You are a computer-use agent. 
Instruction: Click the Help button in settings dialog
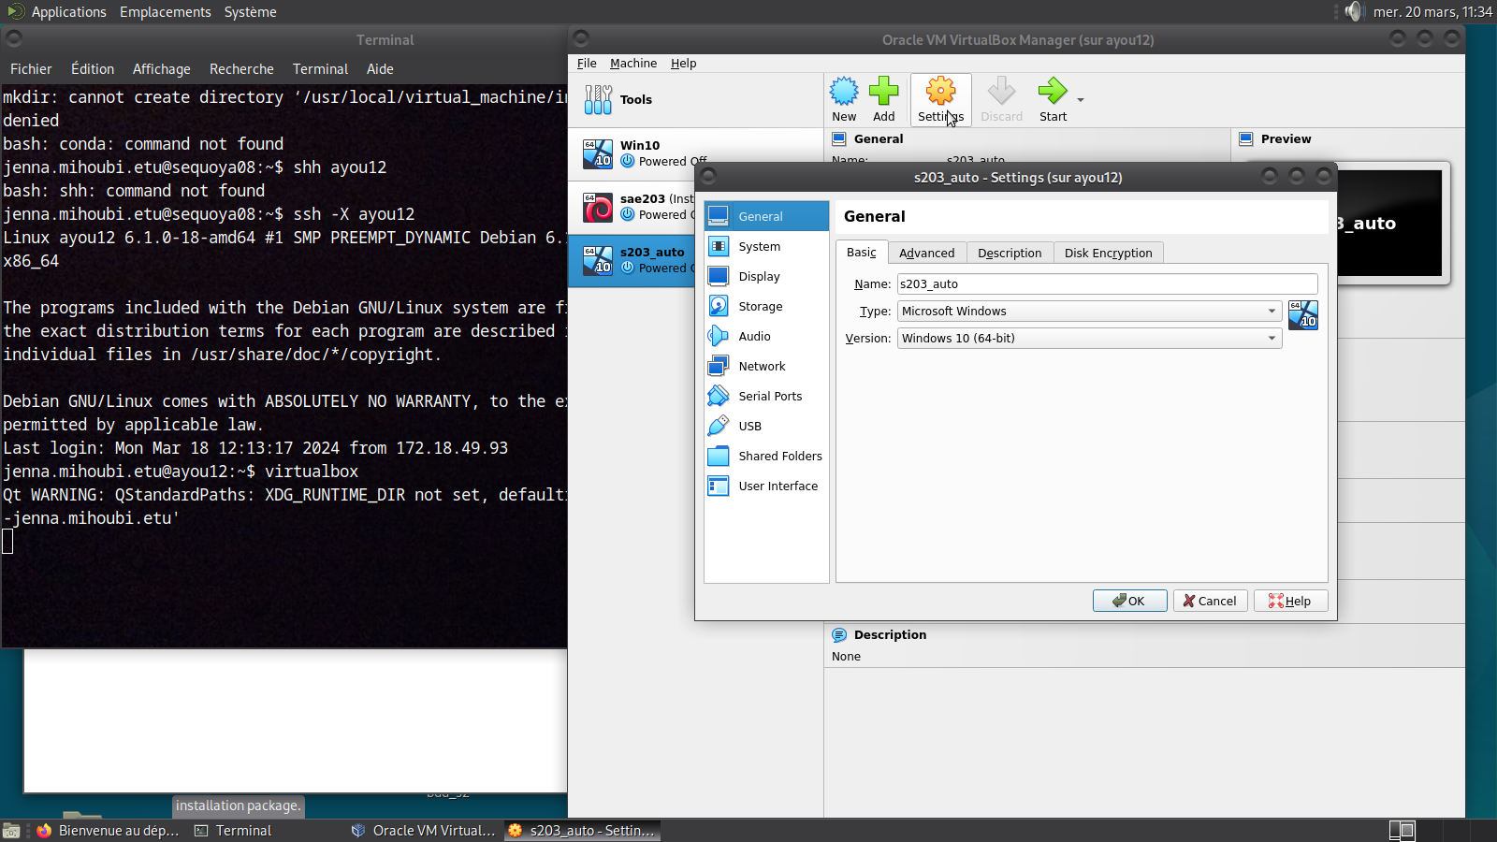(1290, 601)
